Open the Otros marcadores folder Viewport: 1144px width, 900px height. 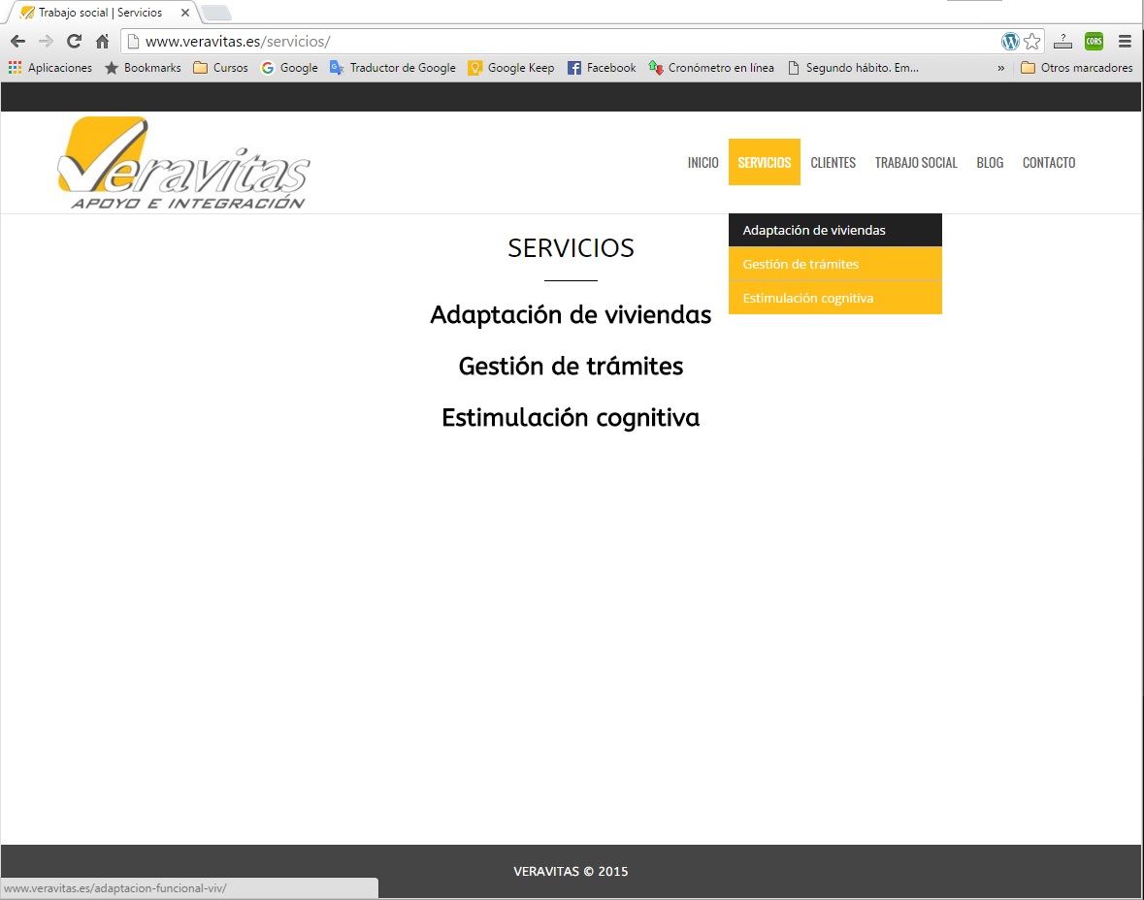tap(1077, 68)
